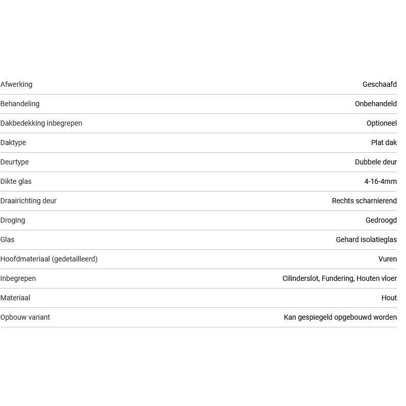Click the Rechts scharnierend value
Screen dimensions: 406x406
click(364, 201)
